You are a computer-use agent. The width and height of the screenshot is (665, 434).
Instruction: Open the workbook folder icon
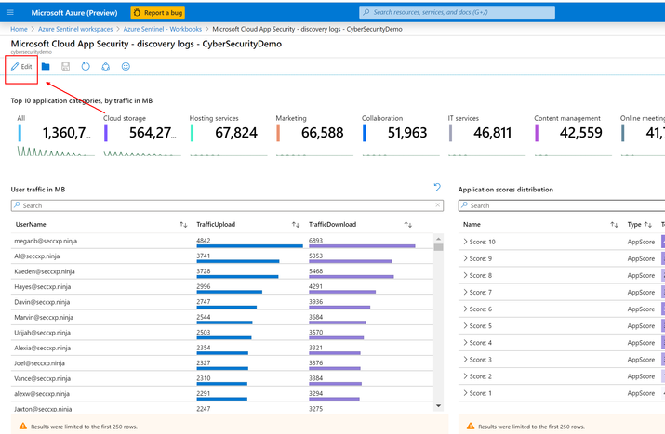(46, 67)
